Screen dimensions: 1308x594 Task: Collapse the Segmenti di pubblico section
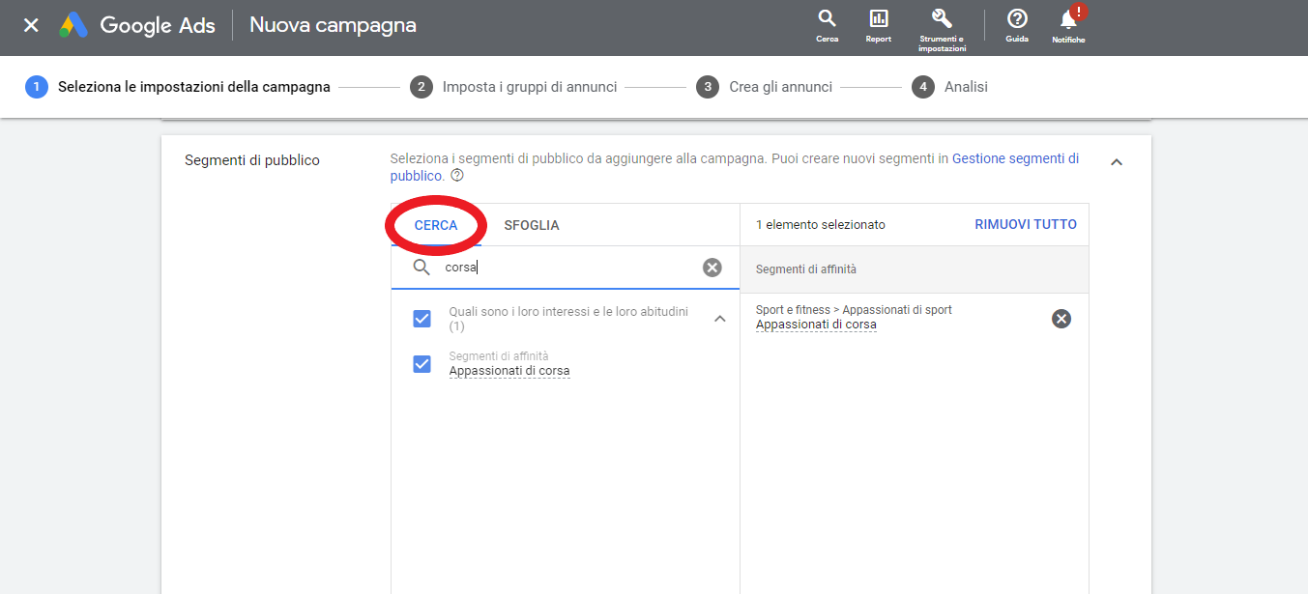(1117, 162)
